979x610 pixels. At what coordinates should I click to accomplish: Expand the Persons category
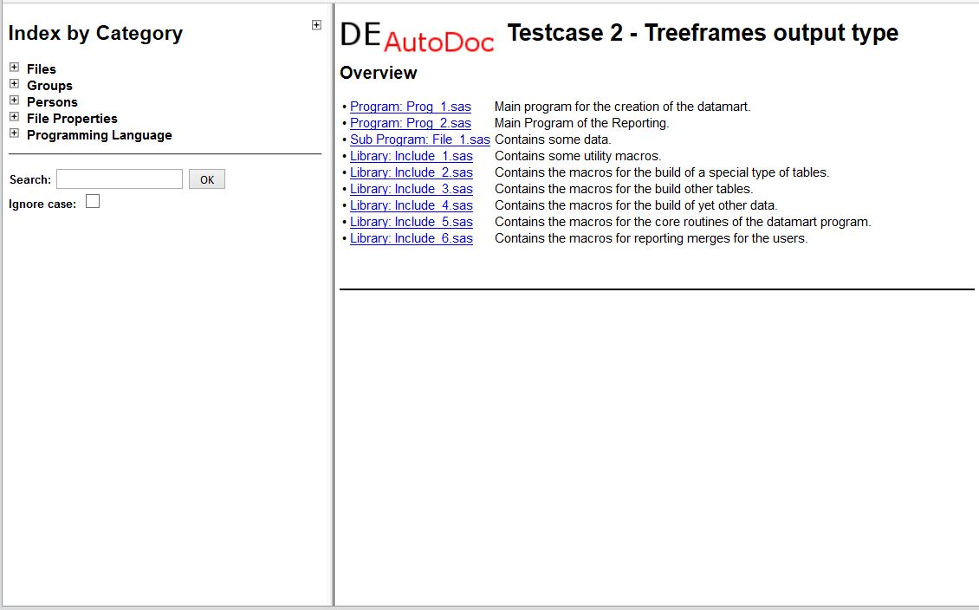click(14, 101)
